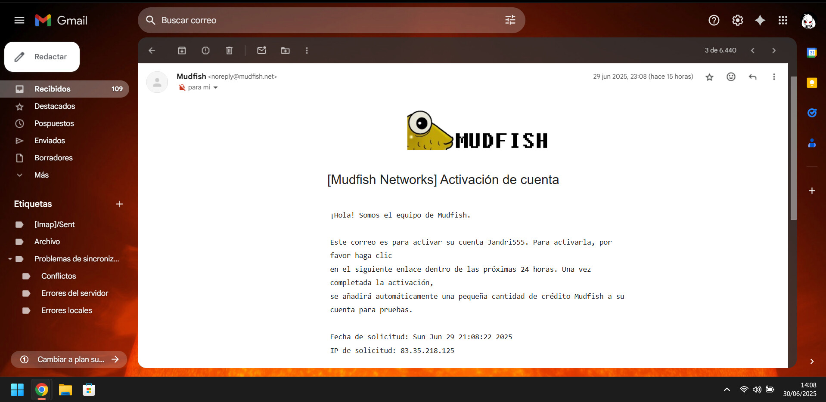Show the older conversation arrow

(x=774, y=50)
